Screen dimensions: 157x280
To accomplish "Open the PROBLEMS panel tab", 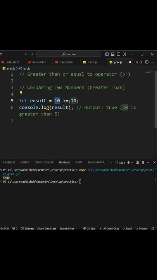I will click(9, 163).
